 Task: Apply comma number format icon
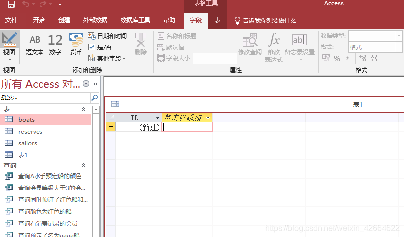(347, 59)
